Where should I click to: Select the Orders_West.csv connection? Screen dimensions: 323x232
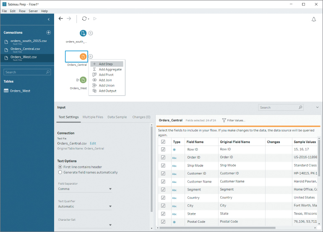pos(27,58)
